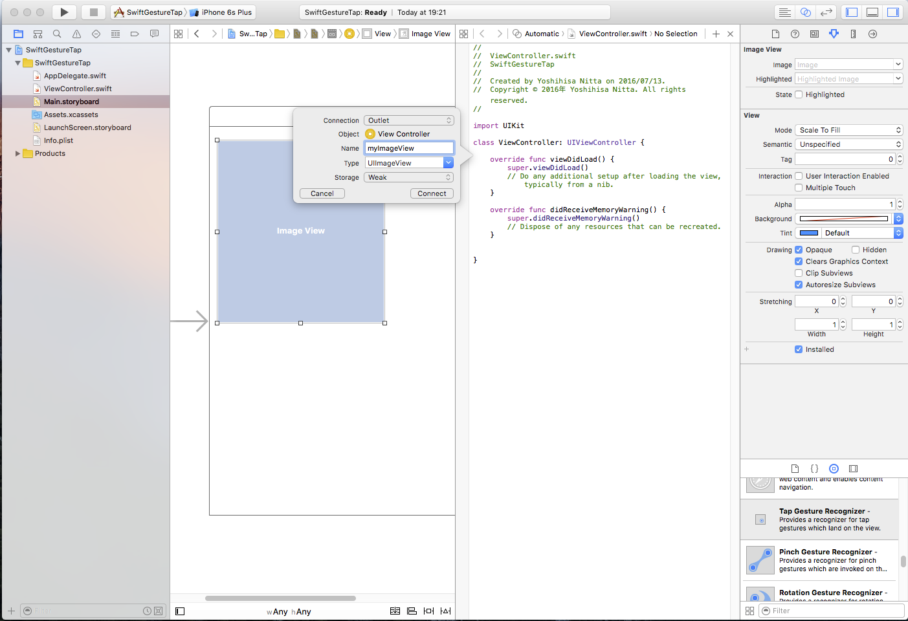The image size is (908, 621).
Task: Open the Version editor
Action: coord(826,12)
